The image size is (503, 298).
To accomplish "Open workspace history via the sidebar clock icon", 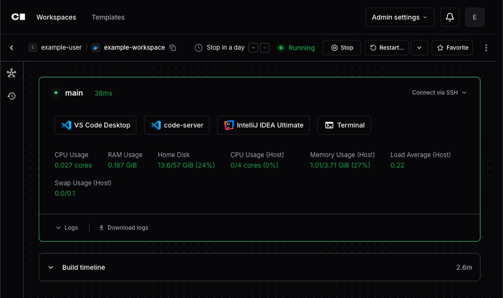I will pyautogui.click(x=11, y=96).
